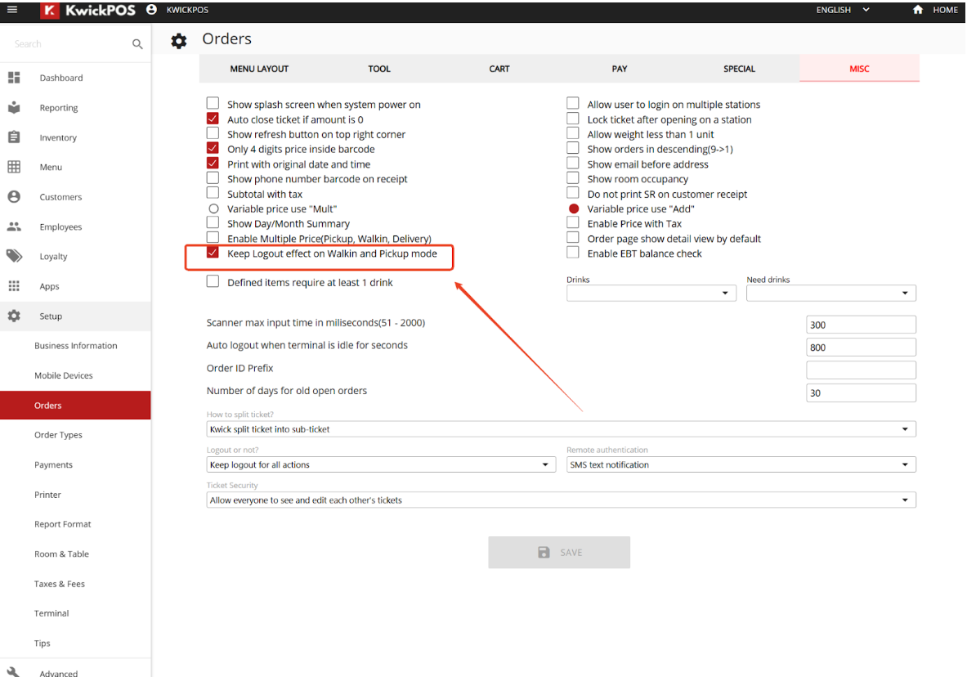Uncheck Only 4 digits price inside barcode
The height and width of the screenshot is (677, 967).
[x=213, y=148]
